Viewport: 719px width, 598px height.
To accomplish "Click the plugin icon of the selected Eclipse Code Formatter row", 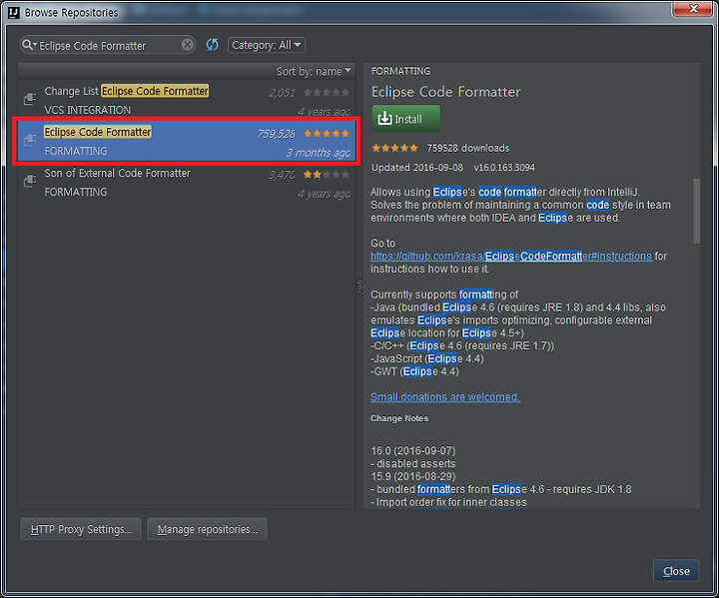I will coord(30,140).
